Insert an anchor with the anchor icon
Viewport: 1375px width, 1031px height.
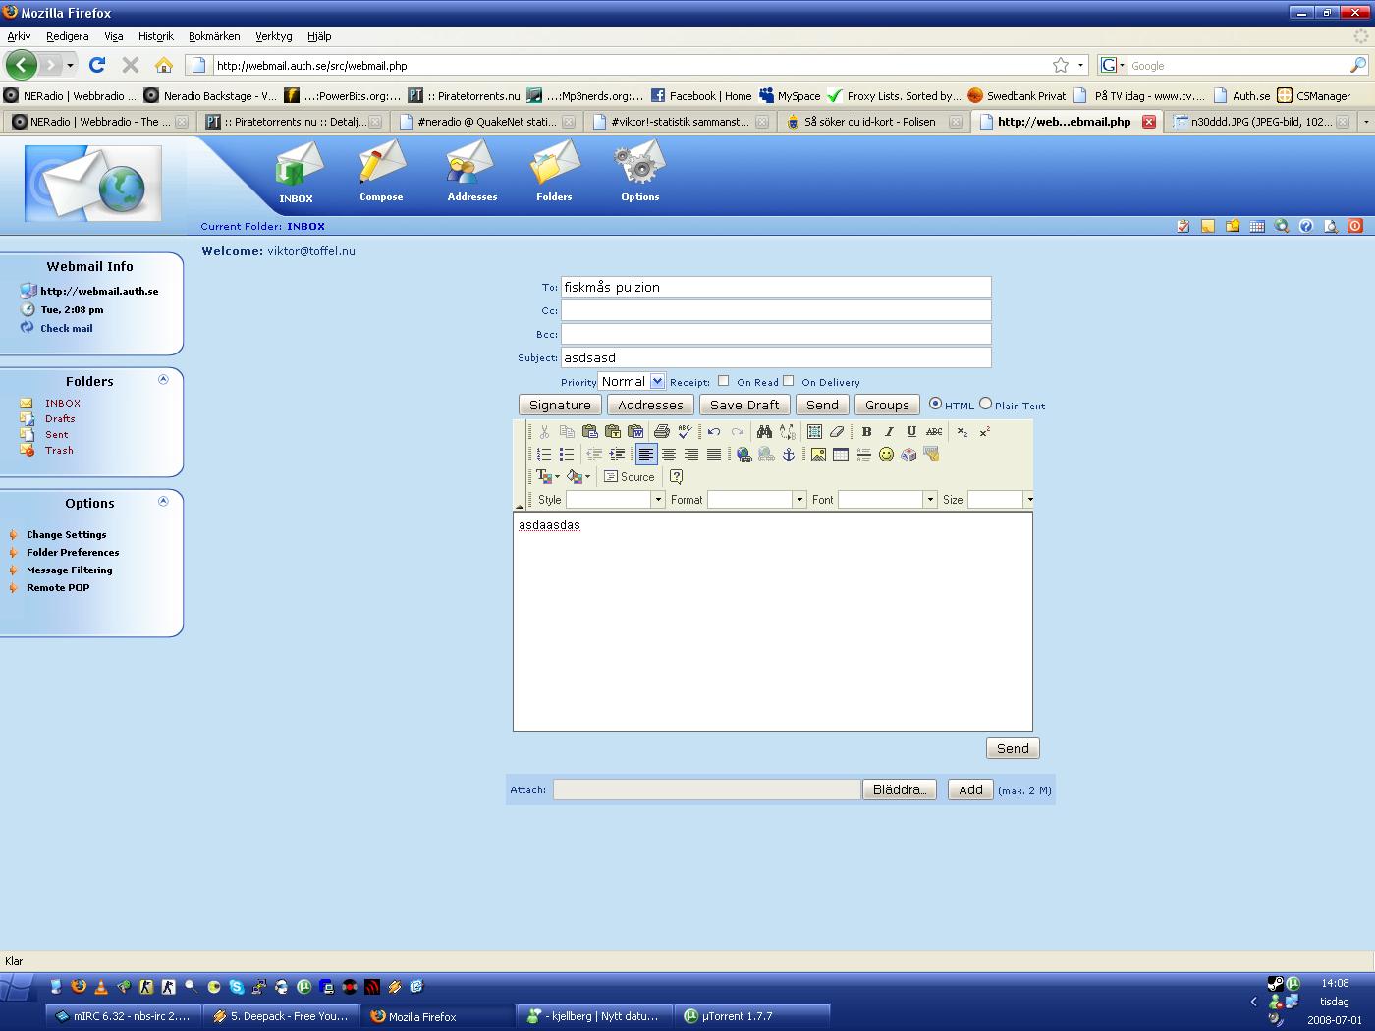(788, 455)
